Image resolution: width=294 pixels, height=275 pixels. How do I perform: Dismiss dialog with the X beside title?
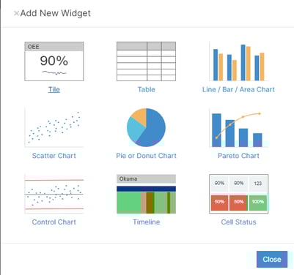(16, 13)
